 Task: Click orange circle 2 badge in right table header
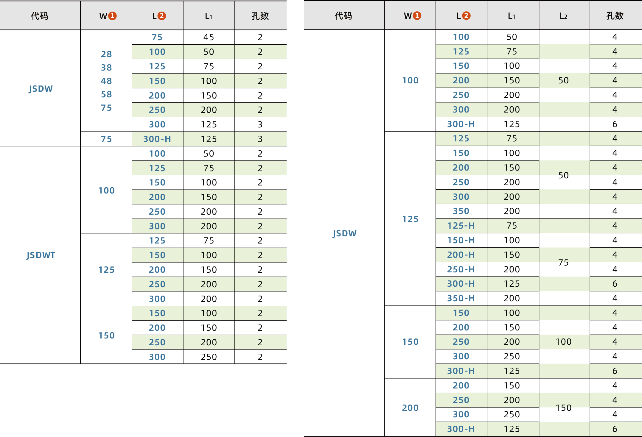pyautogui.click(x=466, y=15)
